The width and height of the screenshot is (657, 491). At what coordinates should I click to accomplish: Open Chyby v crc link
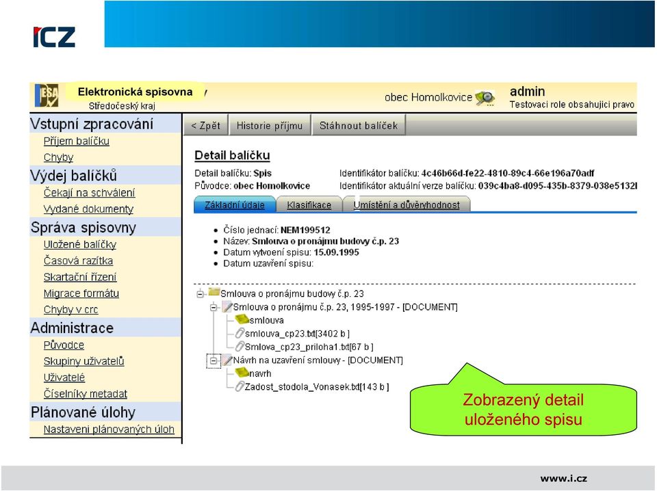tap(70, 310)
